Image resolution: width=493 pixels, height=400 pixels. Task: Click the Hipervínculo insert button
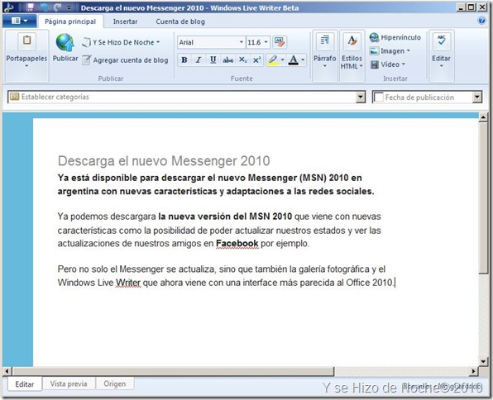point(395,37)
